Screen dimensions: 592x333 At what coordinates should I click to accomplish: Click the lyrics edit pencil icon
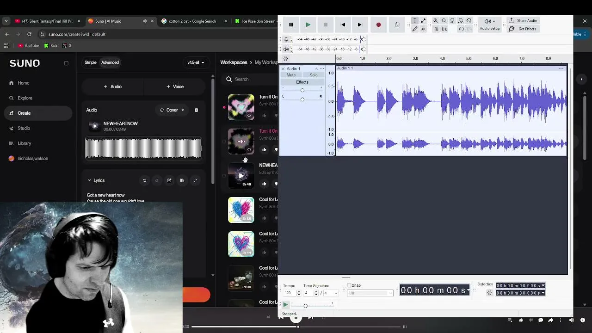(x=169, y=180)
